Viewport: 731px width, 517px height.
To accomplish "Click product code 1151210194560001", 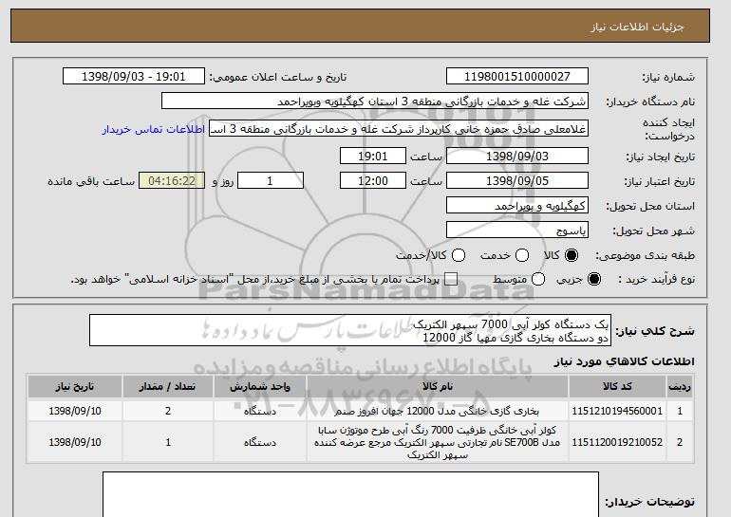I will click(x=617, y=412).
